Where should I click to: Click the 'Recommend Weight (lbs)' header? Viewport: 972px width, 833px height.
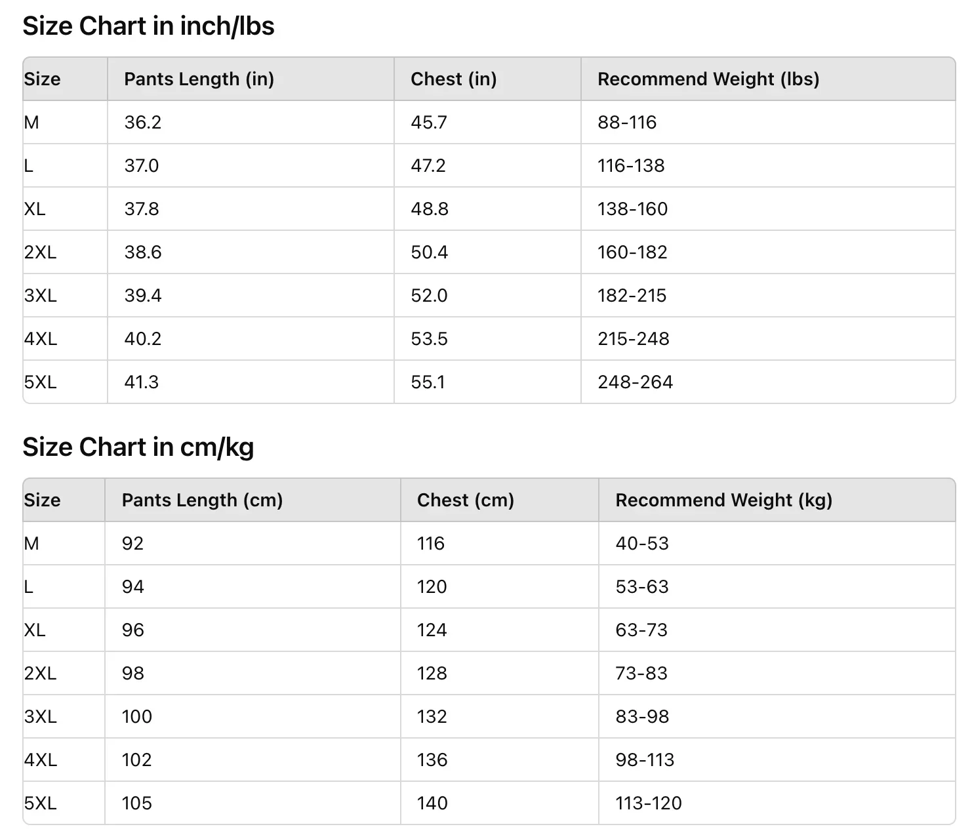coord(708,79)
